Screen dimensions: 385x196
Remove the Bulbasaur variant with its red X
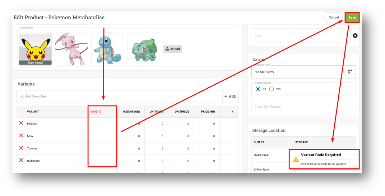(x=21, y=160)
